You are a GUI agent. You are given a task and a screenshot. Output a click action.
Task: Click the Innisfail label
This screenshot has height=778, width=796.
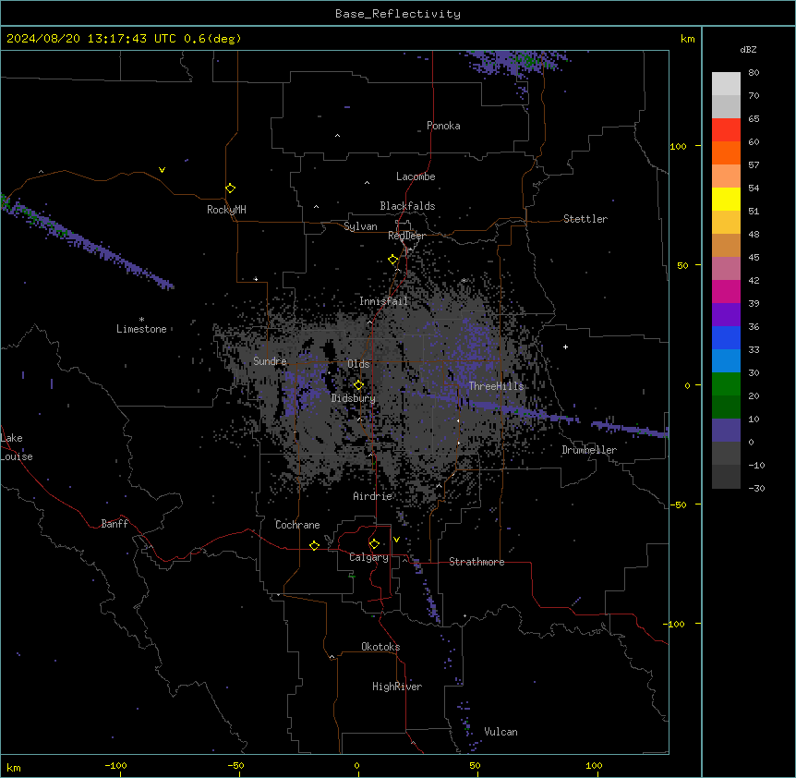point(383,301)
